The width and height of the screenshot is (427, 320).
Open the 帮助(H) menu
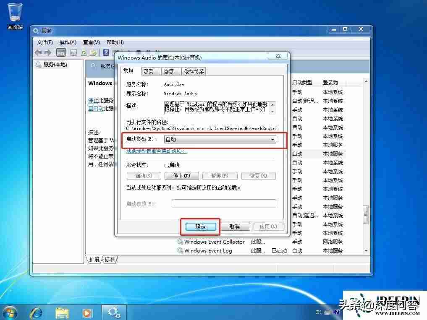tap(115, 42)
